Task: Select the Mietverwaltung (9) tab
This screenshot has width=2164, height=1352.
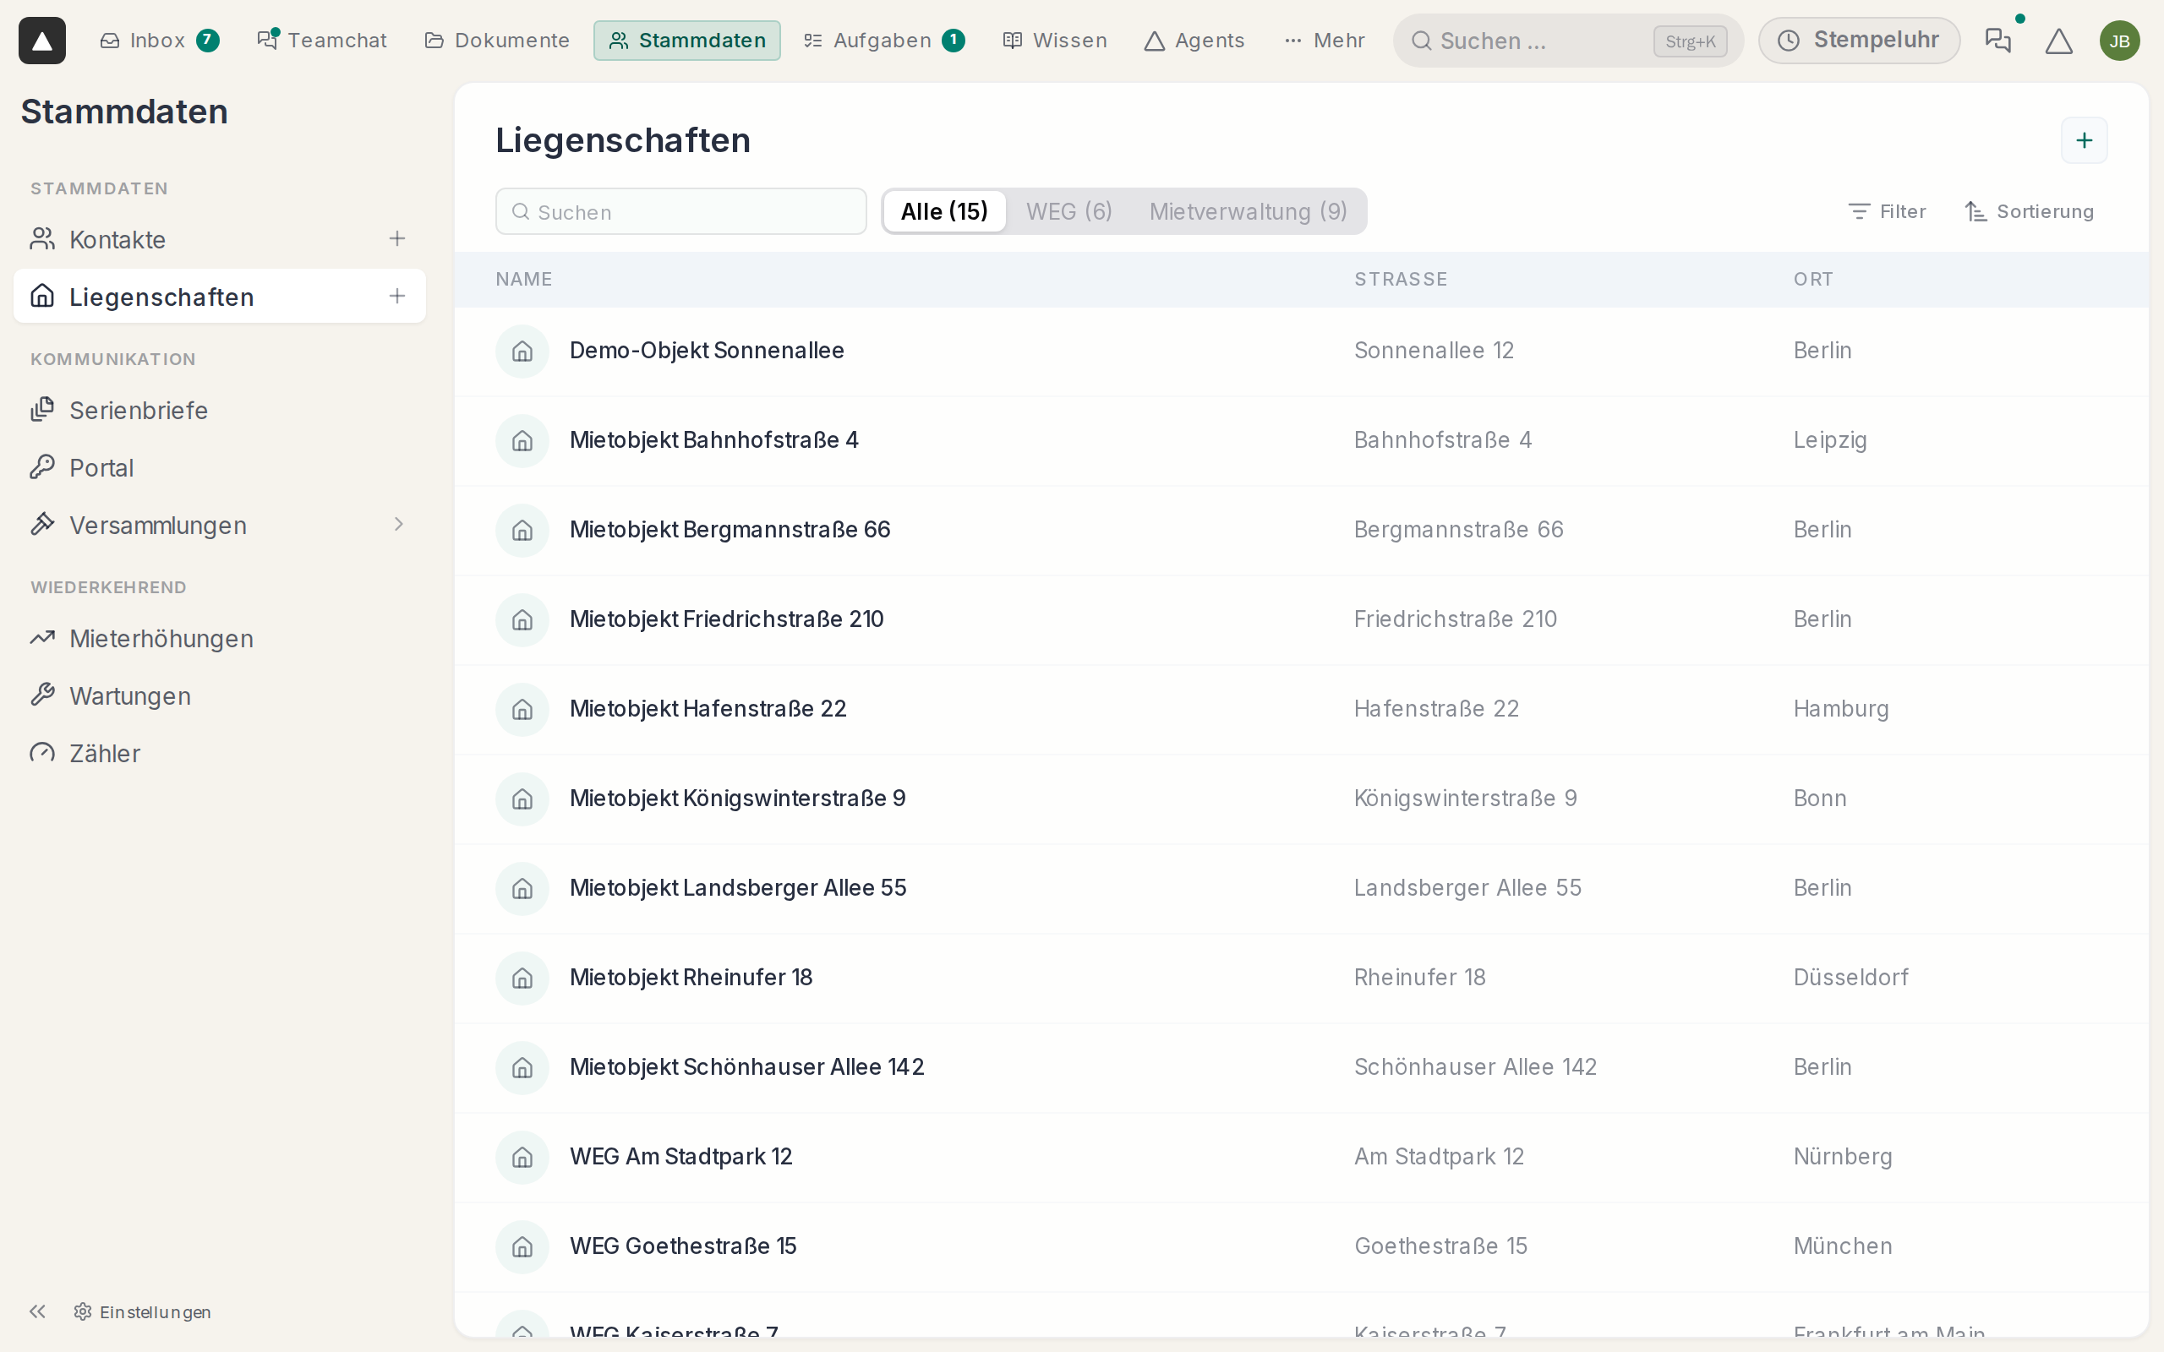Action: click(x=1248, y=212)
